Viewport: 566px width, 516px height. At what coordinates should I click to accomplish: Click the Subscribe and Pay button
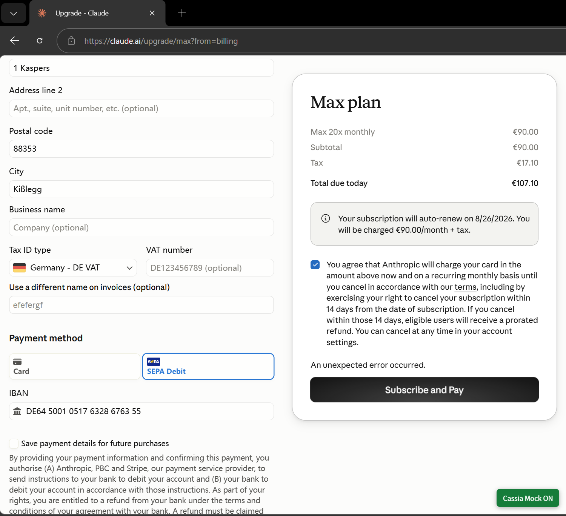pyautogui.click(x=424, y=390)
